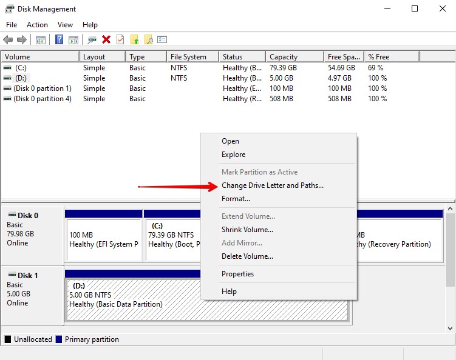
Task: Select Shrink Volume... in context menu
Action: pyautogui.click(x=279, y=229)
